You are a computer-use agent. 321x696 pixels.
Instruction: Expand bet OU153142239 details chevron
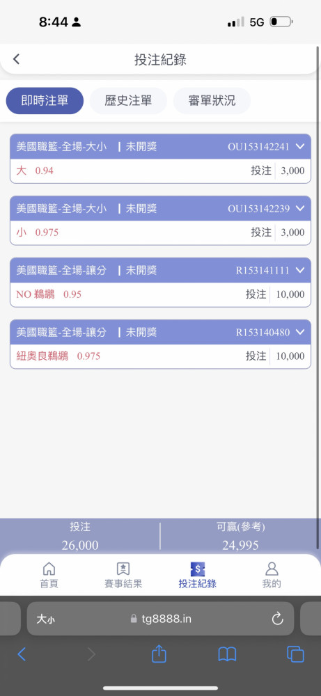click(301, 207)
